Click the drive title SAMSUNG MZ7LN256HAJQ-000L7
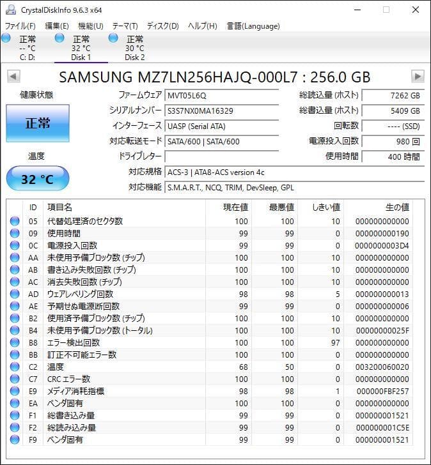431x465 pixels. pos(178,77)
